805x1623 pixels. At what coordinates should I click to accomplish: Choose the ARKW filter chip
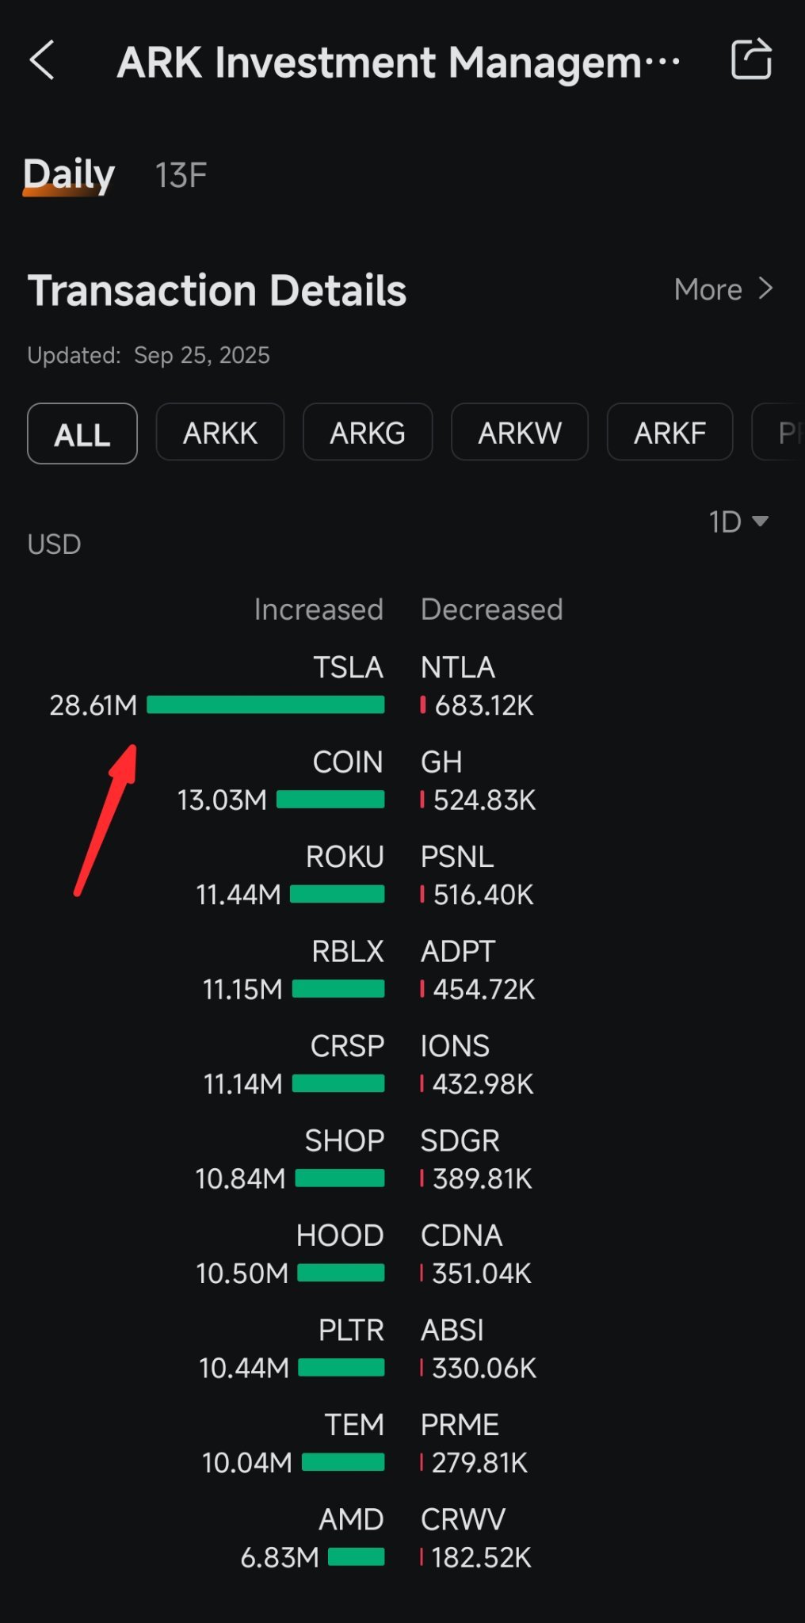[x=520, y=432]
